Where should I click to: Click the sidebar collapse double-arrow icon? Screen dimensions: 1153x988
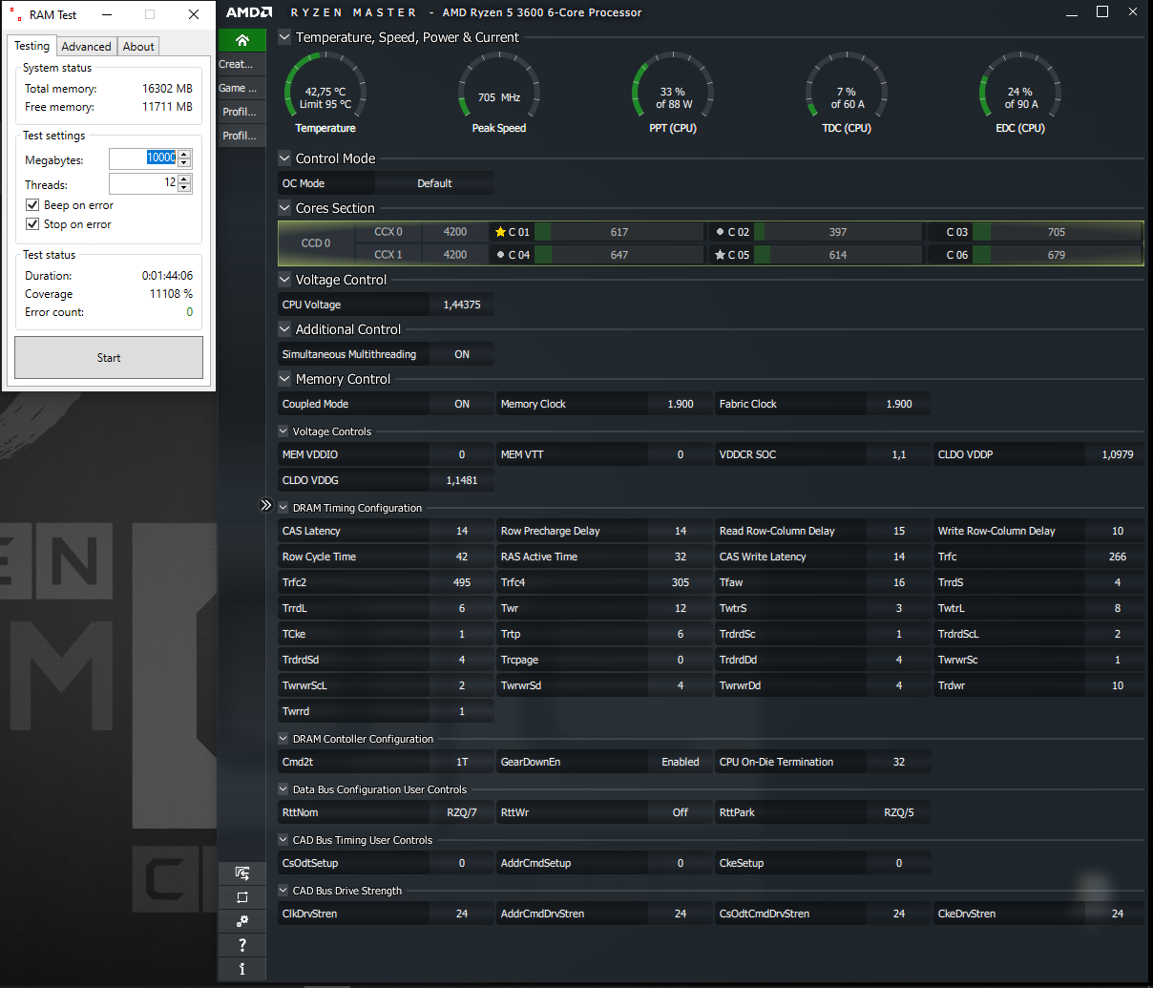[266, 505]
